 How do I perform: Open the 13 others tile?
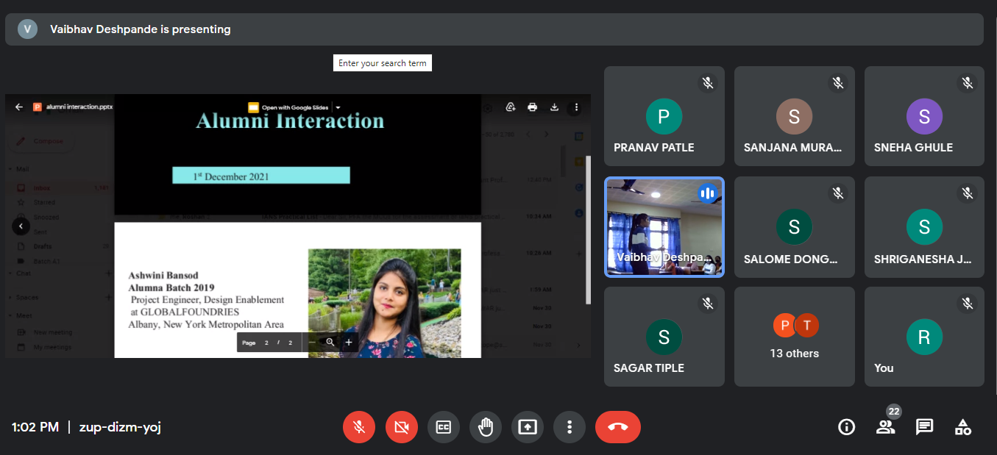point(795,337)
